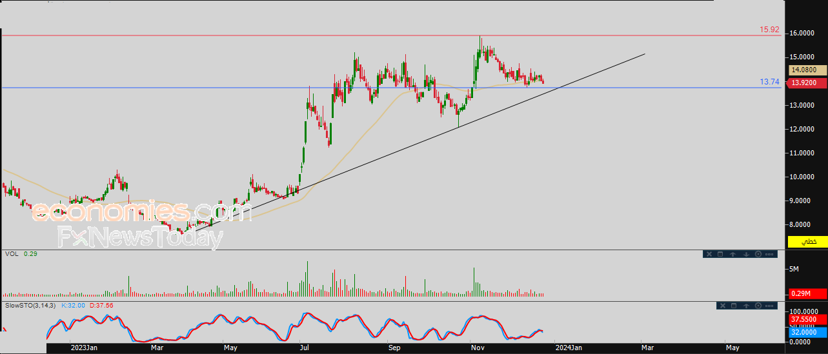This screenshot has height=354, width=828.
Task: Move the VOL panel up
Action: point(733,254)
